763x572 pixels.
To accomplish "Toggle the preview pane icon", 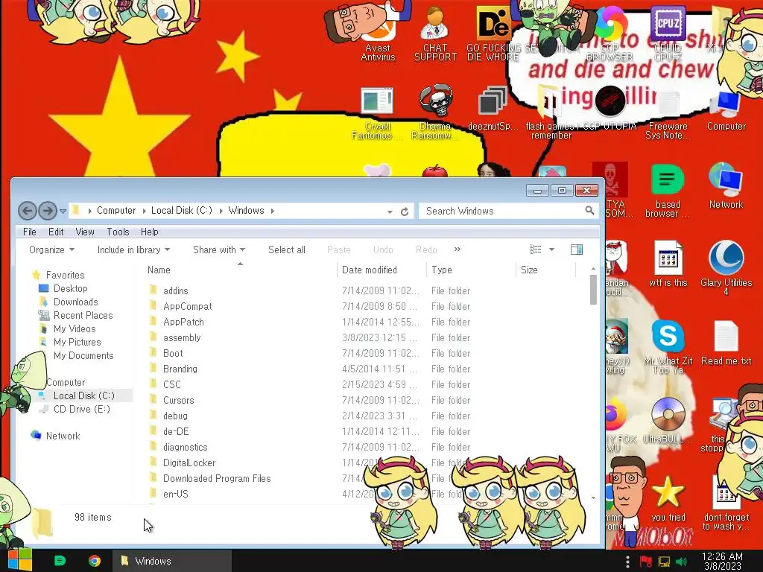I will [577, 250].
